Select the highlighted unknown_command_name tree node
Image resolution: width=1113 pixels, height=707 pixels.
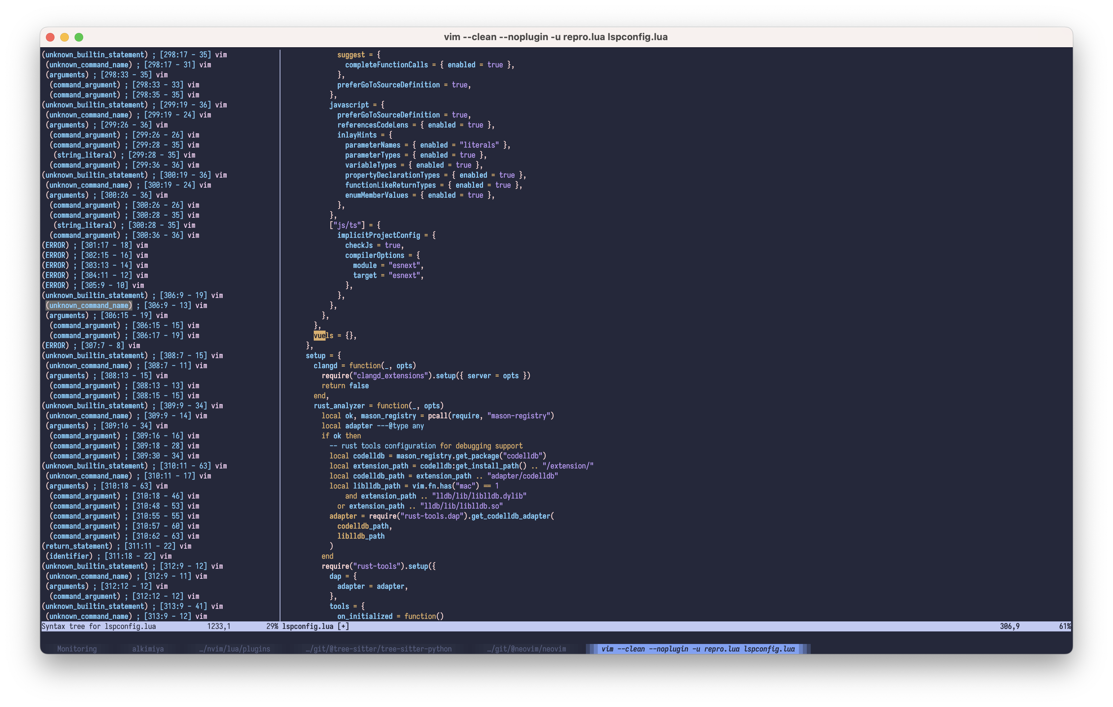pyautogui.click(x=88, y=305)
